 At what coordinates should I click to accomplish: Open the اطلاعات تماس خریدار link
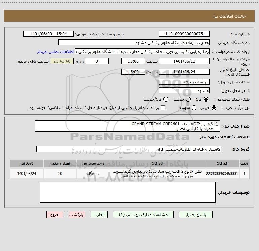pyautogui.click(x=55, y=52)
